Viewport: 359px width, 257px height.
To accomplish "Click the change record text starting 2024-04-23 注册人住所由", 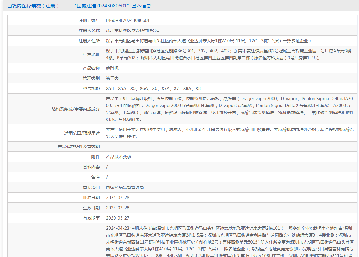I will pos(230,241).
